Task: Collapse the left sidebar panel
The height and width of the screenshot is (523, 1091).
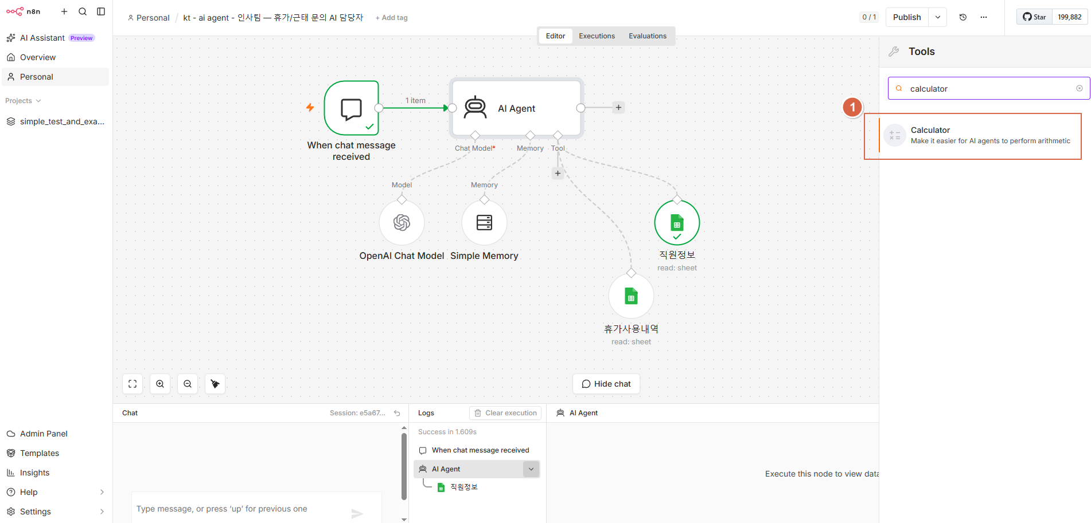Action: point(101,11)
